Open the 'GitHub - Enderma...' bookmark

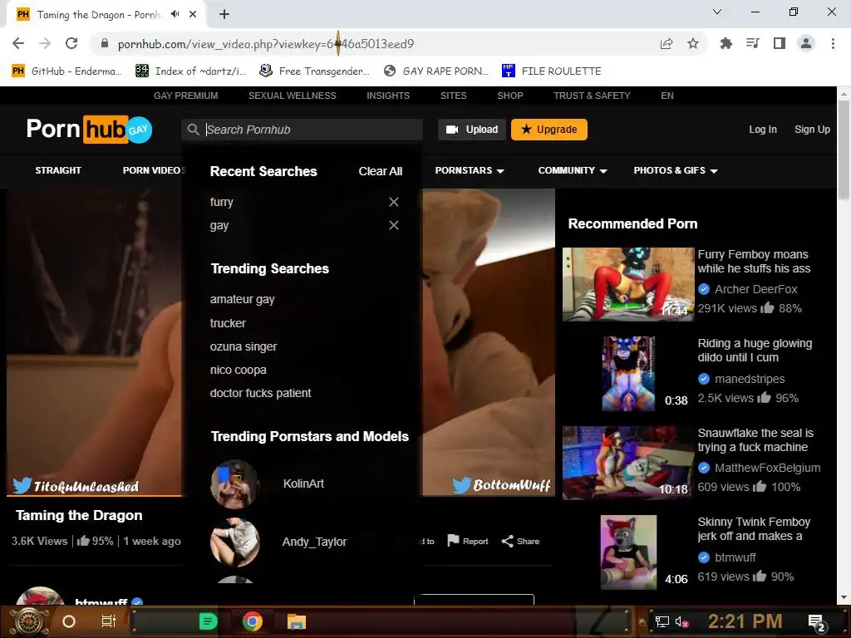pyautogui.click(x=66, y=71)
